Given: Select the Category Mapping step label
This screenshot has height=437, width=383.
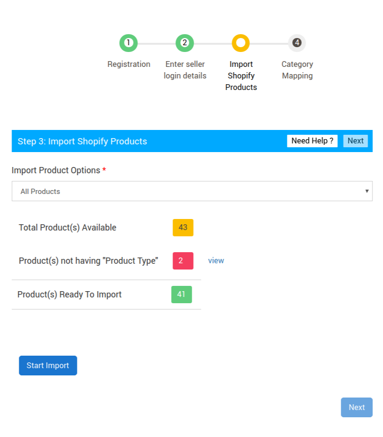Looking at the screenshot, I should [297, 70].
